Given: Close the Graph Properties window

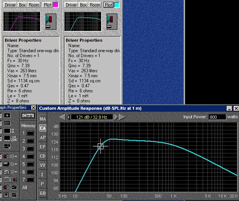Looking at the screenshot, I should tap(33, 108).
